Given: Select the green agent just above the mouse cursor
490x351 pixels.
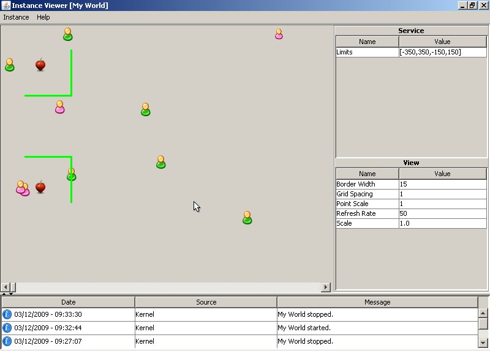Looking at the screenshot, I should point(161,162).
